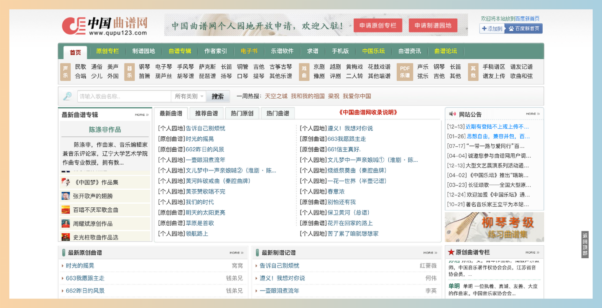The height and width of the screenshot is (308, 602).
Task: Click the speaker icon next to 网站公告
Action: click(452, 113)
